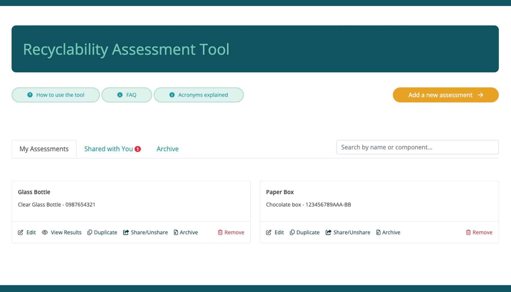The width and height of the screenshot is (511, 292).
Task: Duplicate the Paper Box assessment
Action: point(304,232)
